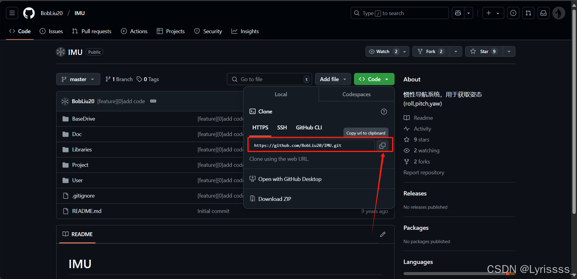
Task: Switch to the Issues tab
Action: pyautogui.click(x=51, y=31)
